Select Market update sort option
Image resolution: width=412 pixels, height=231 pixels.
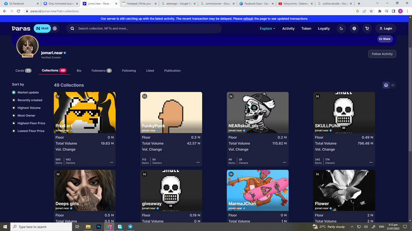[27, 93]
